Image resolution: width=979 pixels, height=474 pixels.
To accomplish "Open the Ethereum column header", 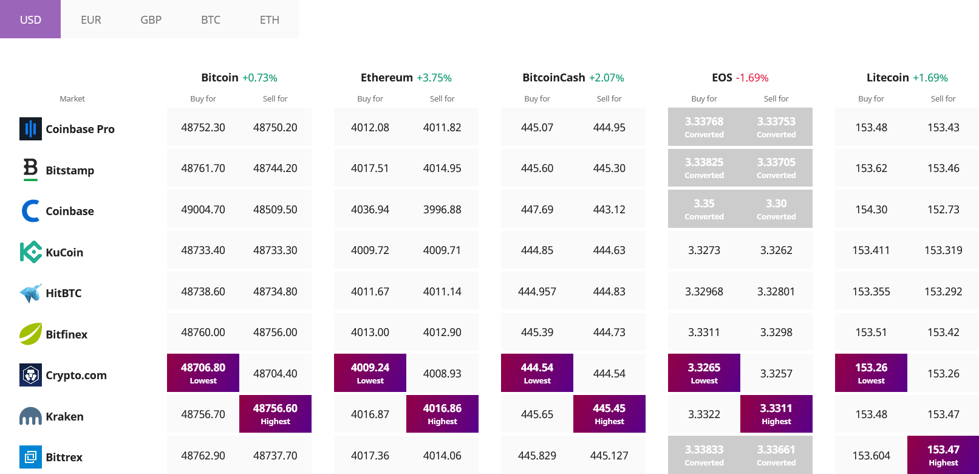I will pyautogui.click(x=387, y=78).
